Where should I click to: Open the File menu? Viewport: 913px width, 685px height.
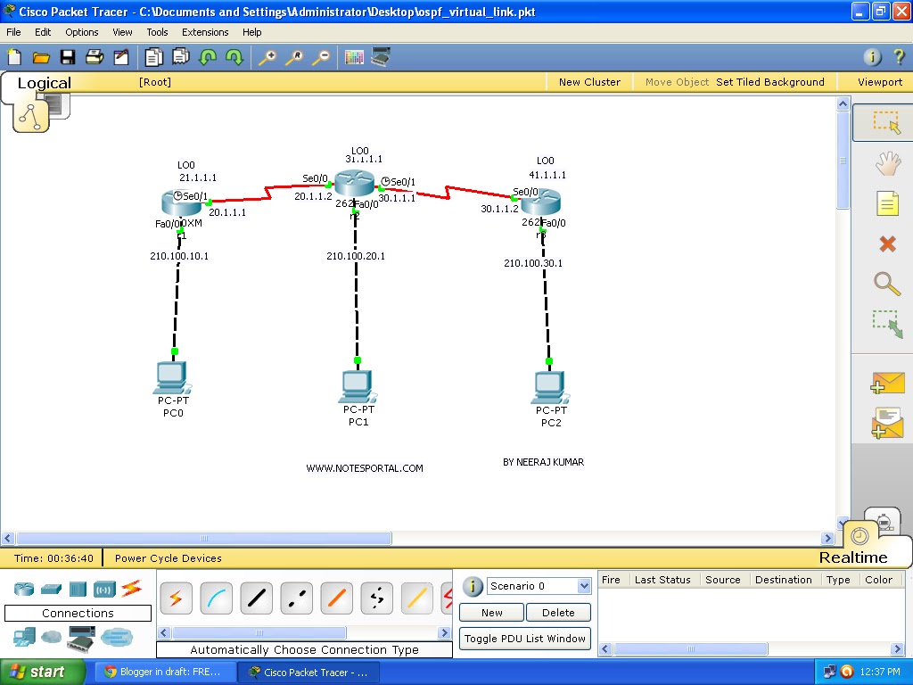pyautogui.click(x=13, y=32)
